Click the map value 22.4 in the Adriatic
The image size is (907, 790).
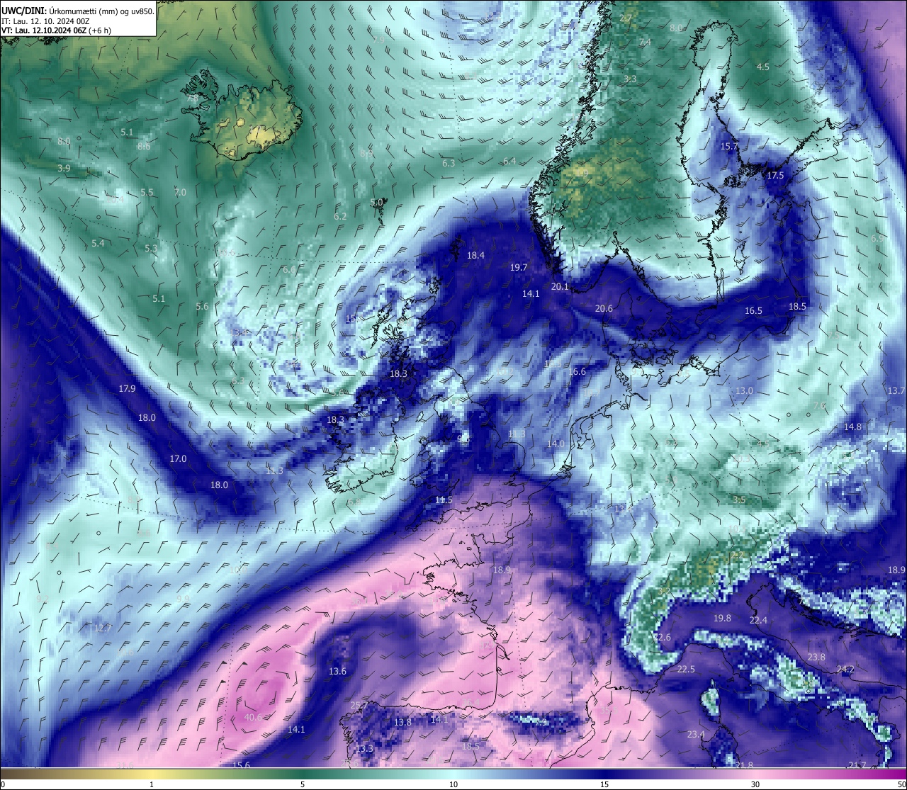click(x=758, y=620)
